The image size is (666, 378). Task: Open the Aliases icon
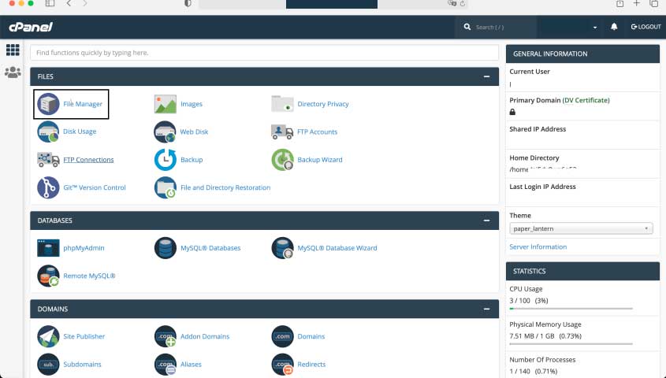click(166, 365)
